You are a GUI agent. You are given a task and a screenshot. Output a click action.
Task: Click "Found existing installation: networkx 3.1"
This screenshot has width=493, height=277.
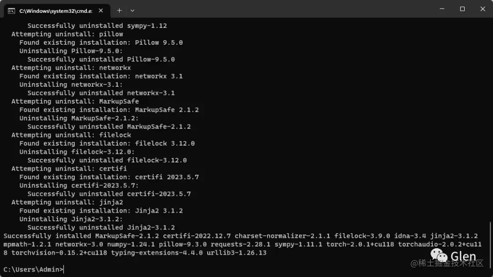click(x=101, y=76)
